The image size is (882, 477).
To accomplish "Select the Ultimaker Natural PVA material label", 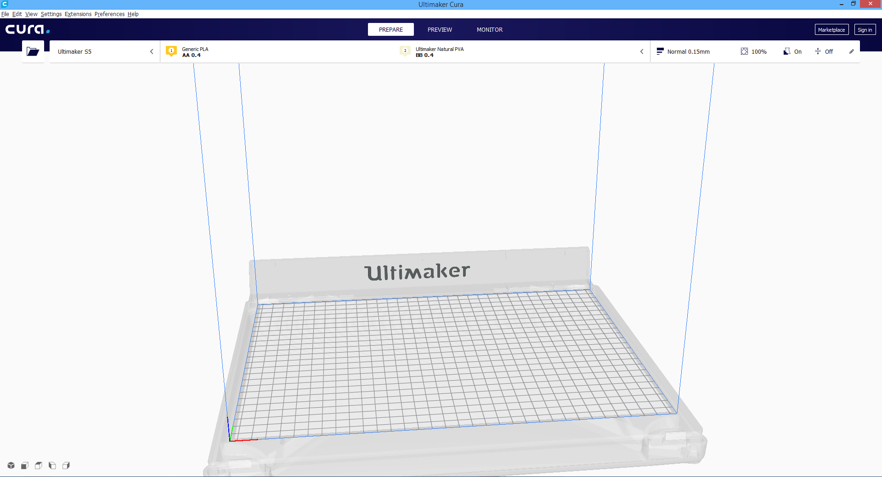I will [440, 49].
